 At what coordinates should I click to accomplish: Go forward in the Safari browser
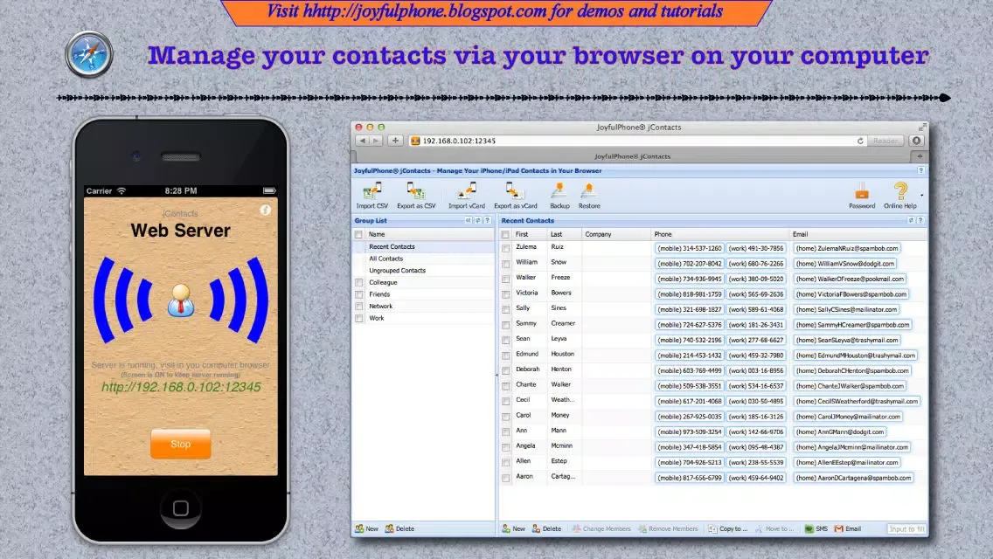376,141
